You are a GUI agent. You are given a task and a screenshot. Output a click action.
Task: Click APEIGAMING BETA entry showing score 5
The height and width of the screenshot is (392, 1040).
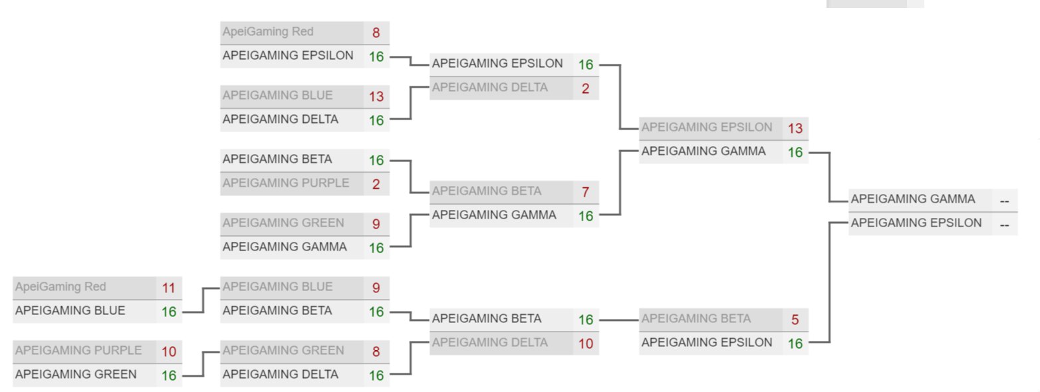(x=696, y=319)
